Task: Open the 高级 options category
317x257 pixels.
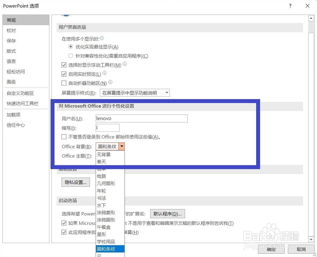Action: tap(26, 82)
